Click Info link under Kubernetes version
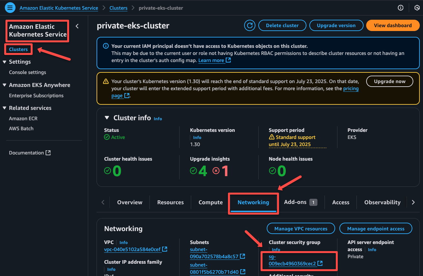423x276 pixels. 197,137
